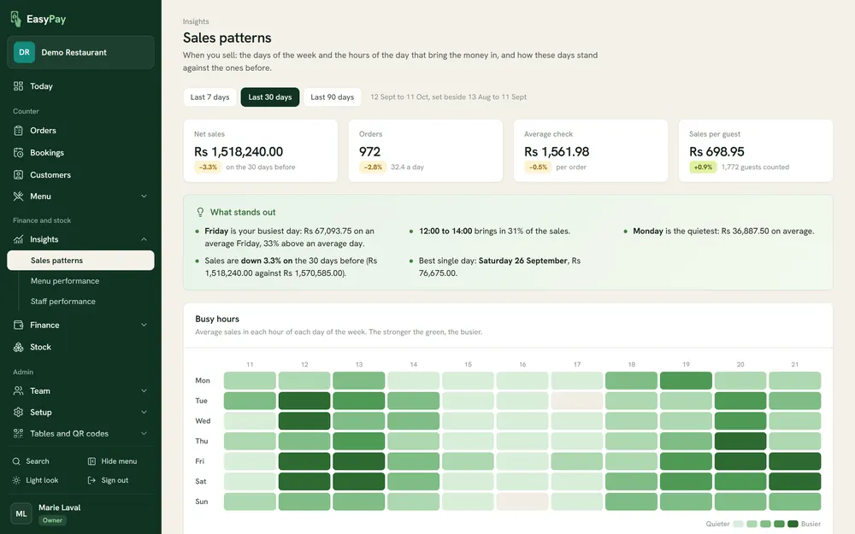Click the DR restaurant avatar badge
Viewport: 855px width, 534px height.
point(24,52)
